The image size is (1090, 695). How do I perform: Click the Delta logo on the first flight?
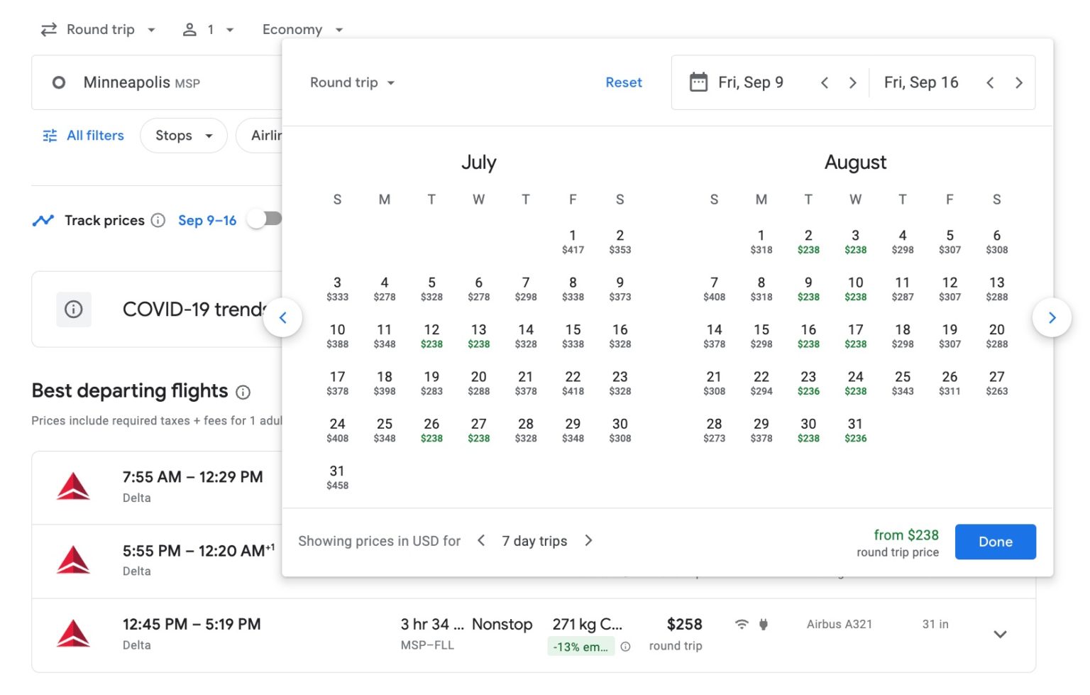74,487
